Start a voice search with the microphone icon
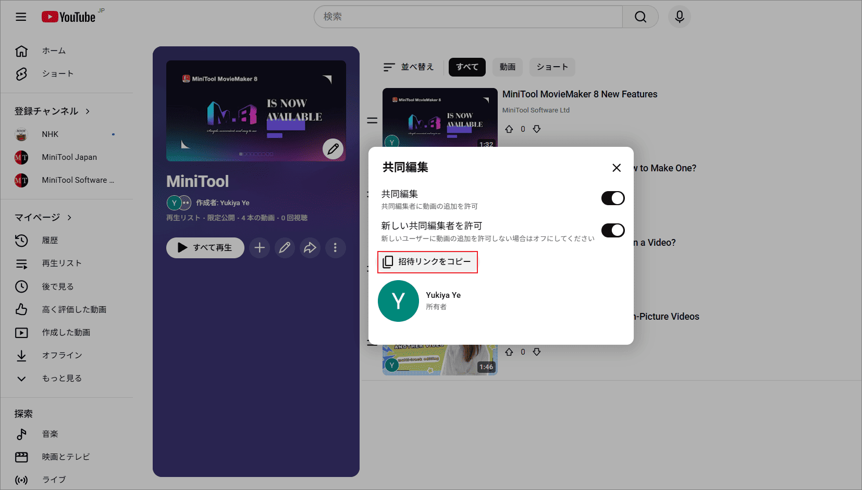Screen dimensions: 862x490 679,17
